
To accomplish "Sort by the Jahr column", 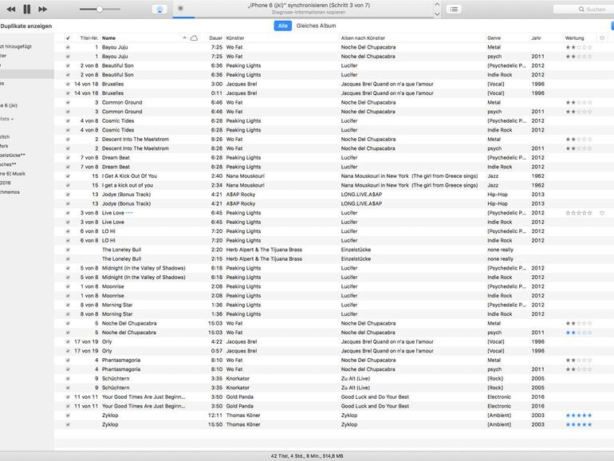I will tap(536, 38).
